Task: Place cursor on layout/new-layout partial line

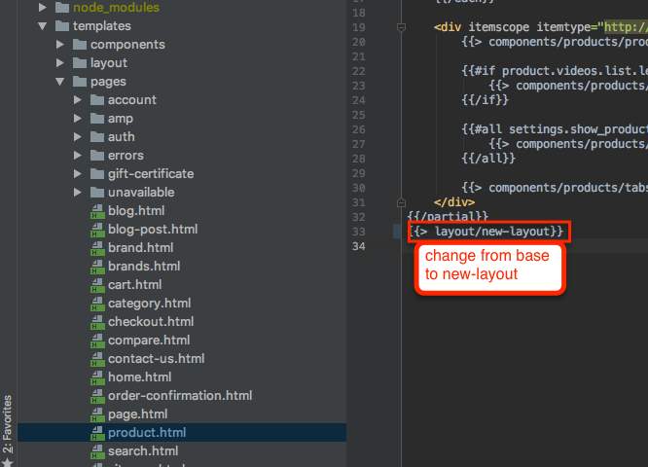Action: pyautogui.click(x=486, y=232)
